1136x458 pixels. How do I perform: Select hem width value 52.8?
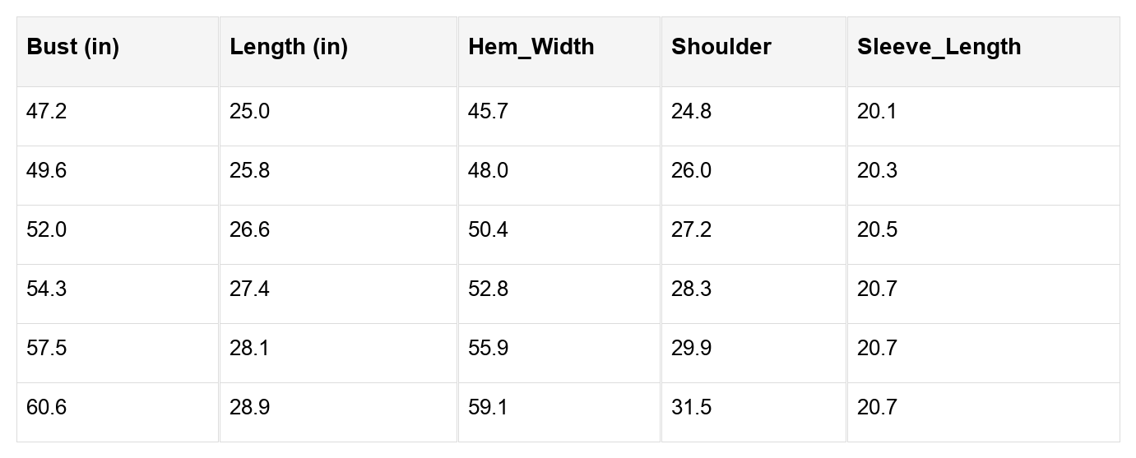[488, 289]
